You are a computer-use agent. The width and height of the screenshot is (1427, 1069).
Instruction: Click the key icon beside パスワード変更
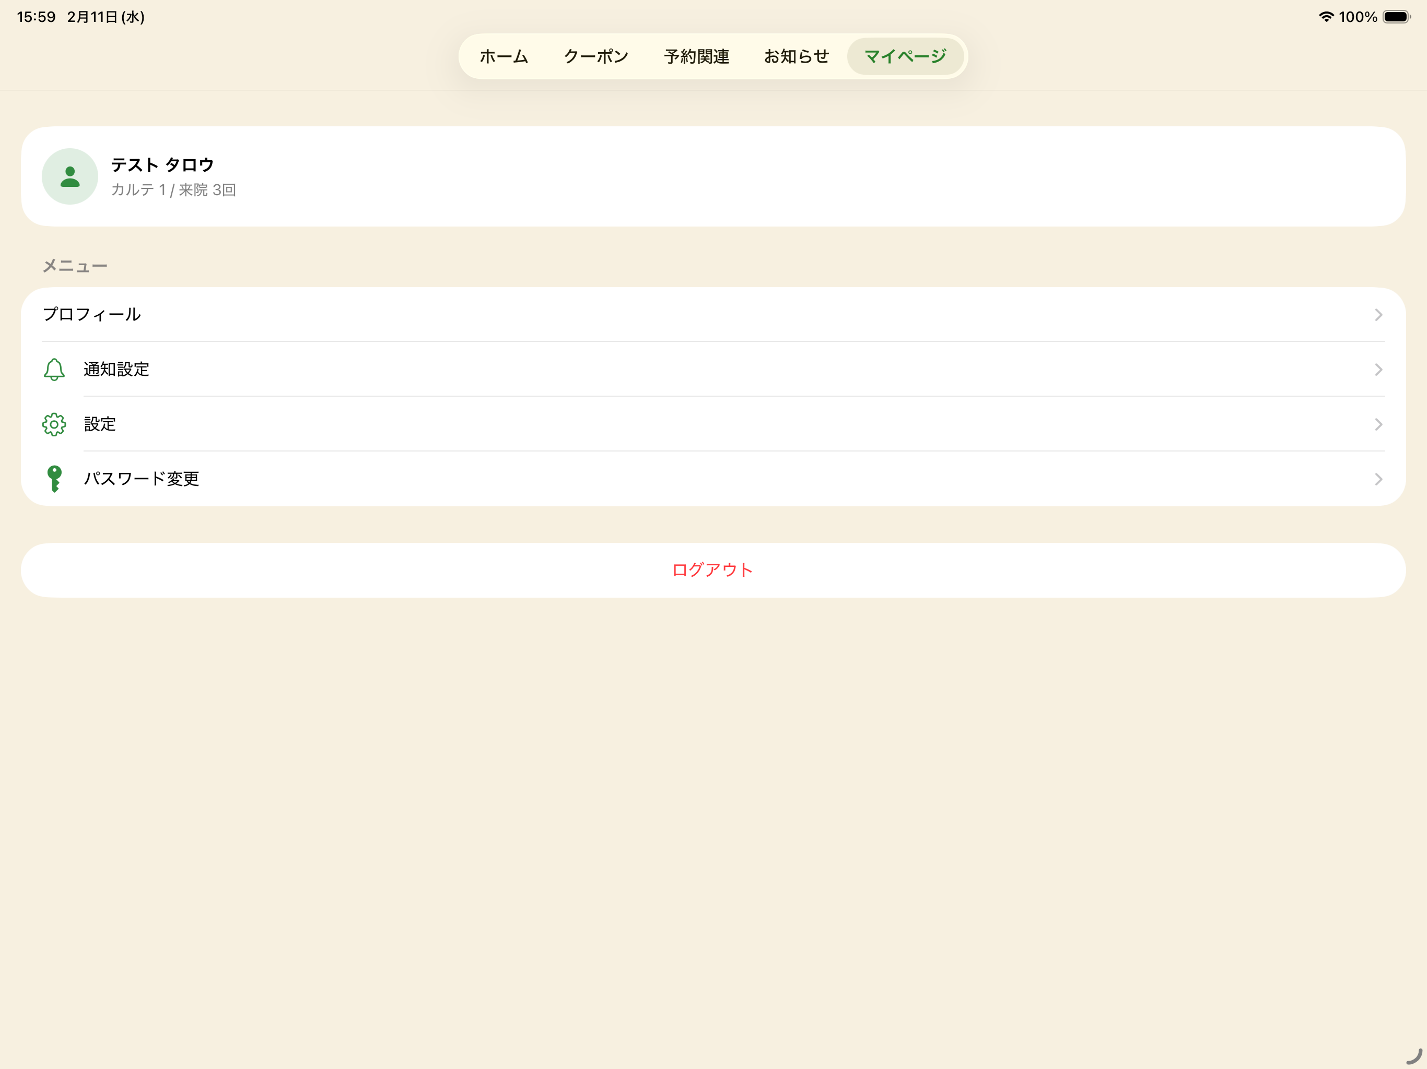pyautogui.click(x=54, y=479)
